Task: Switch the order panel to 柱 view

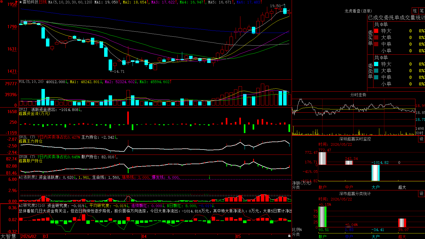Action: 415,11
